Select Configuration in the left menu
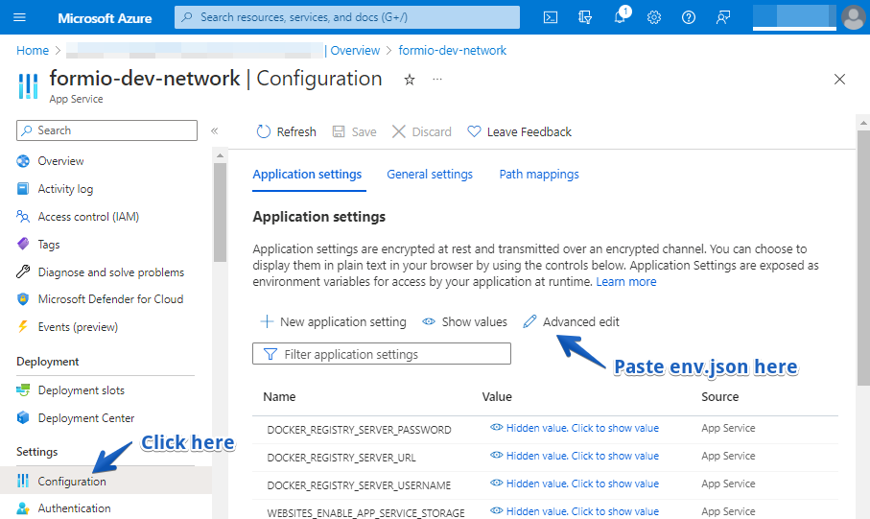This screenshot has width=870, height=519. point(106,481)
